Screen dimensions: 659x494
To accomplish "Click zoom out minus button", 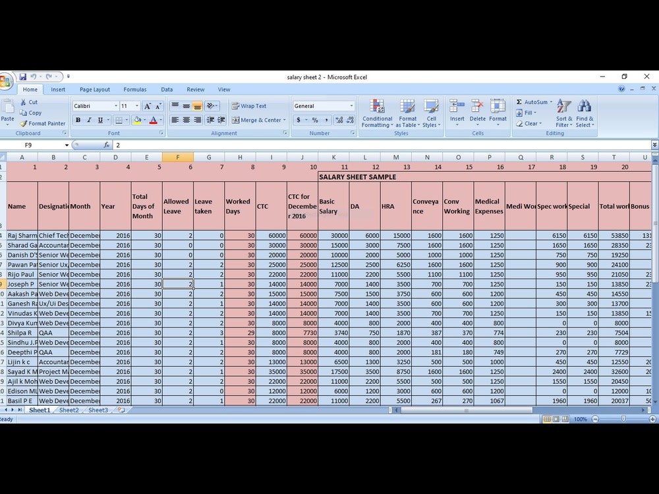I will (x=595, y=419).
